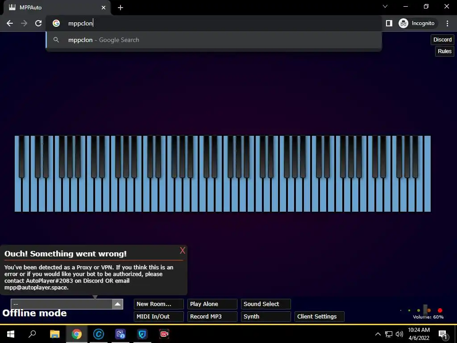
Task: Click inside the address bar text
Action: (80, 23)
